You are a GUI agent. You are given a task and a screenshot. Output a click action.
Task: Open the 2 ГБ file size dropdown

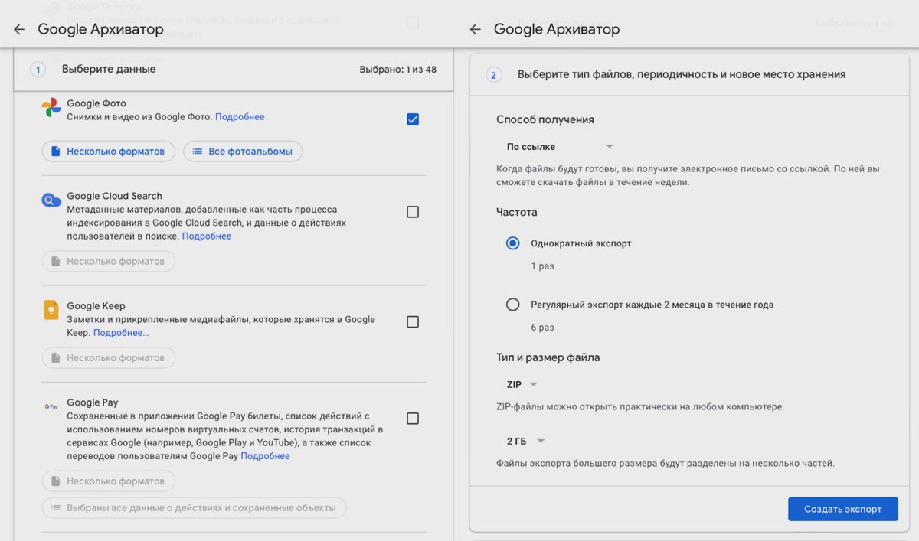pyautogui.click(x=525, y=441)
